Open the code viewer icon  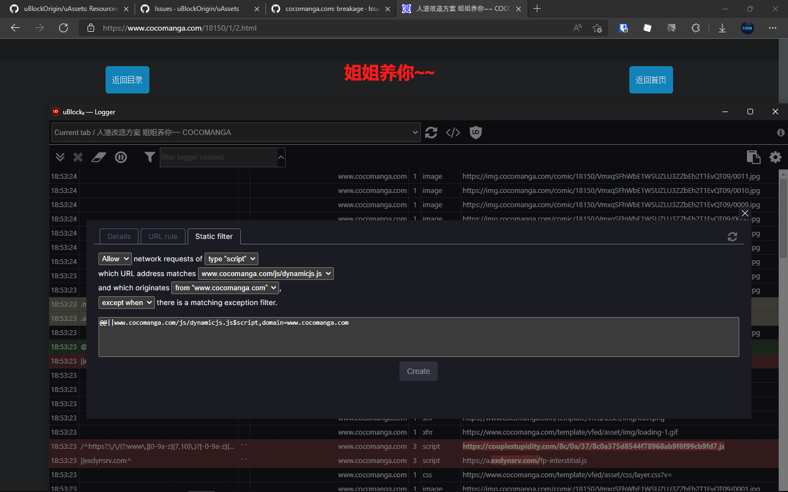453,132
